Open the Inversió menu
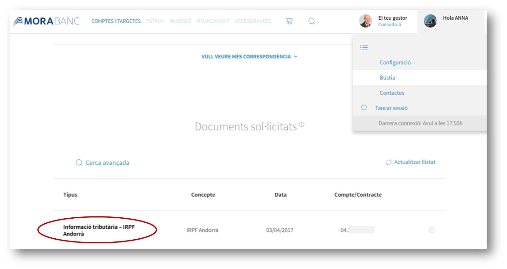507x269 pixels. pos(180,21)
